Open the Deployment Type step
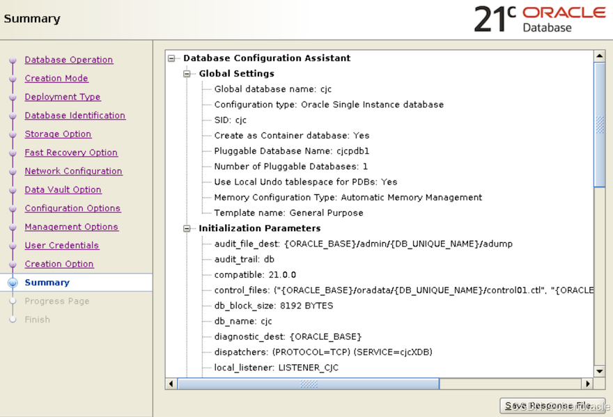The width and height of the screenshot is (613, 417). pyautogui.click(x=63, y=97)
